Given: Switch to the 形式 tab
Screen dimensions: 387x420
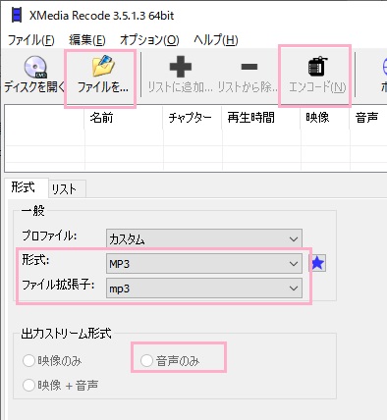Looking at the screenshot, I should coord(28,187).
